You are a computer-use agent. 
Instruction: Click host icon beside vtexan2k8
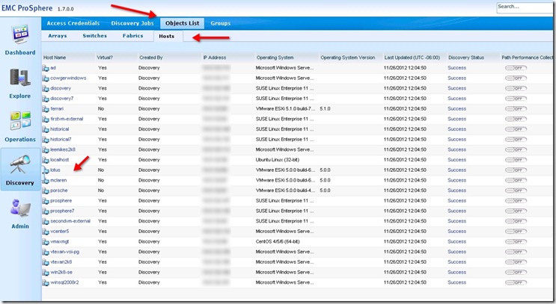click(46, 262)
